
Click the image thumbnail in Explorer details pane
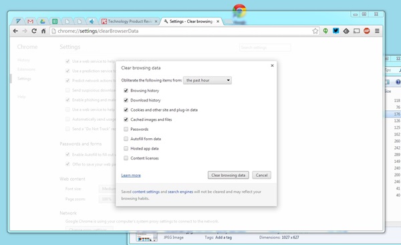[147, 238]
